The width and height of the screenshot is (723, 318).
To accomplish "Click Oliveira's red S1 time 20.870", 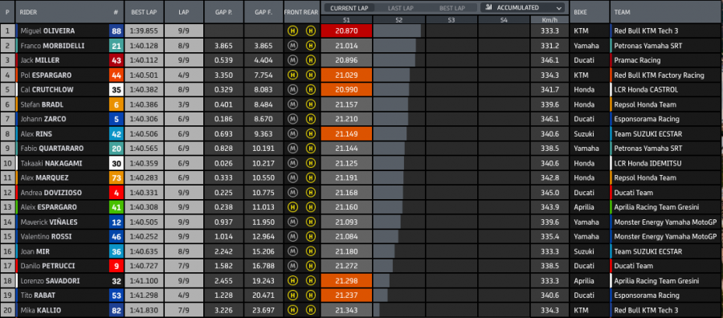I will pyautogui.click(x=346, y=31).
